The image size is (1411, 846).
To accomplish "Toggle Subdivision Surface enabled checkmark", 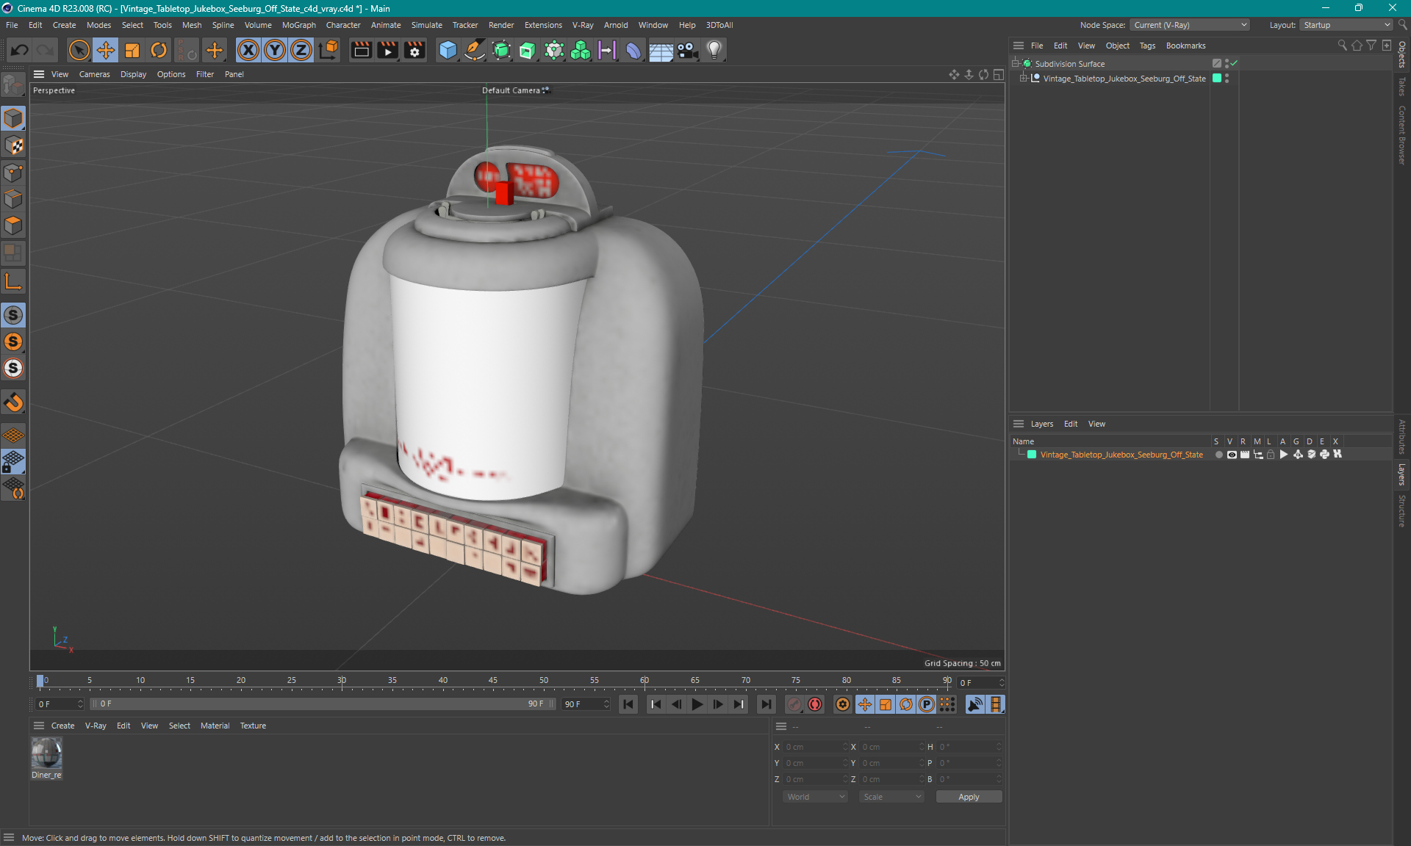I will [1235, 64].
